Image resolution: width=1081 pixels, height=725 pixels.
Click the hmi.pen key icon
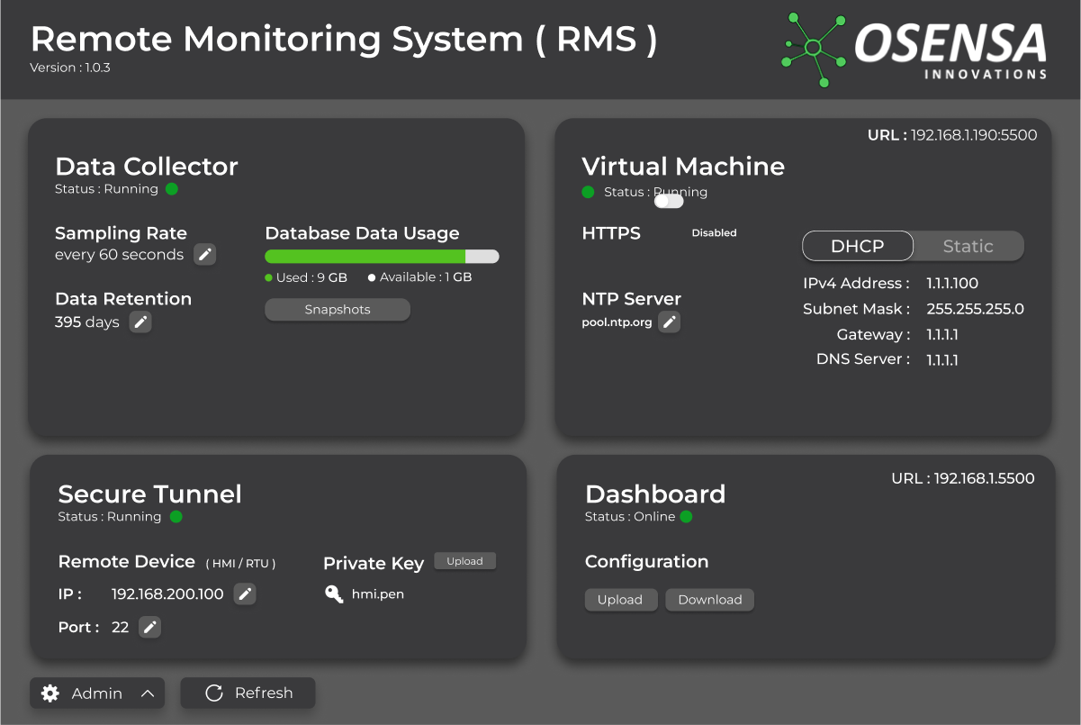pos(333,594)
